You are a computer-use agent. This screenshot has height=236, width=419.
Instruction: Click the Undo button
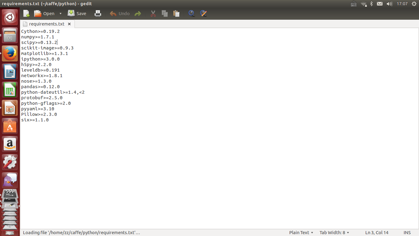[x=120, y=14]
